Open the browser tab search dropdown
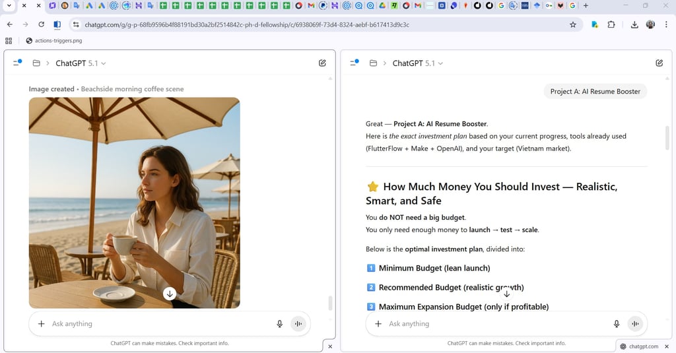The width and height of the screenshot is (676, 353). tap(9, 6)
